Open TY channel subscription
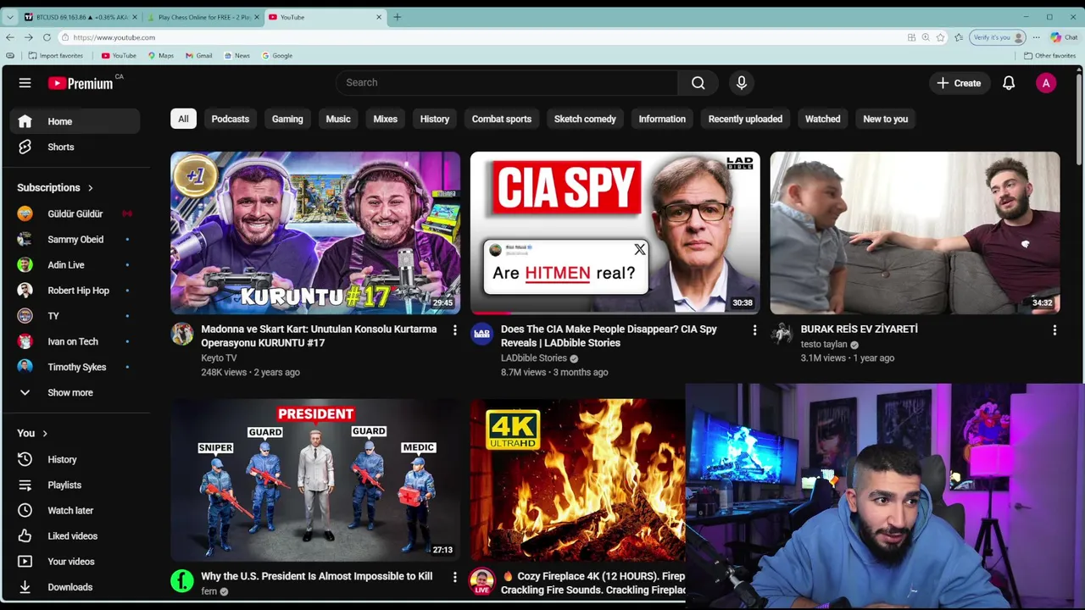This screenshot has height=610, width=1085. pyautogui.click(x=75, y=315)
